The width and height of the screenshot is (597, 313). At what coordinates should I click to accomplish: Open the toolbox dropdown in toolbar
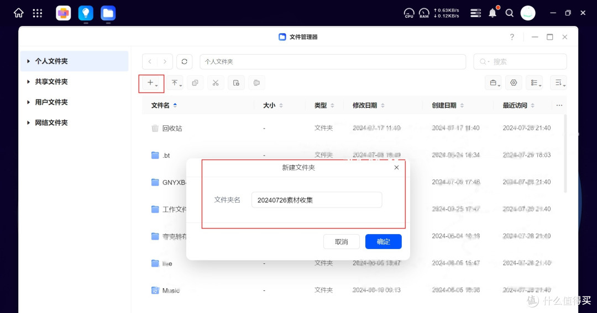click(x=493, y=83)
